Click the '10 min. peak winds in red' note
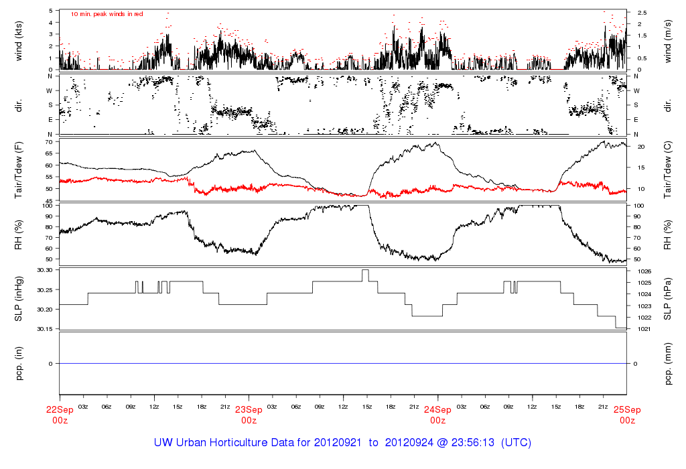 click(107, 14)
